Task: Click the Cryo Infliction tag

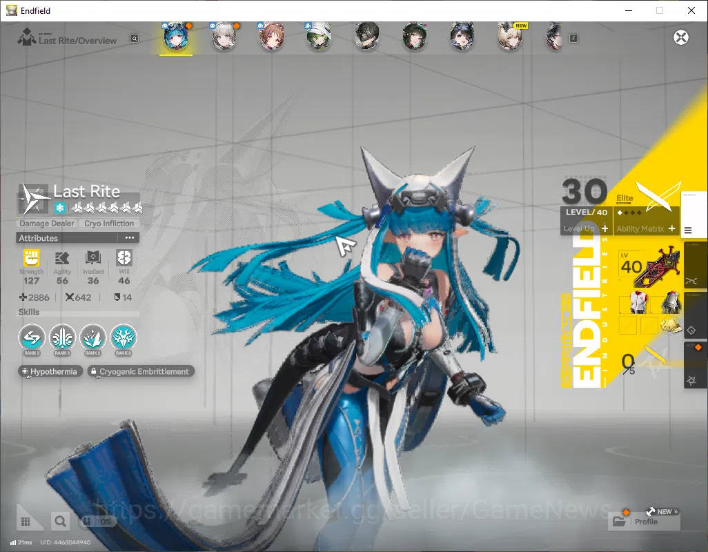Action: 109,224
